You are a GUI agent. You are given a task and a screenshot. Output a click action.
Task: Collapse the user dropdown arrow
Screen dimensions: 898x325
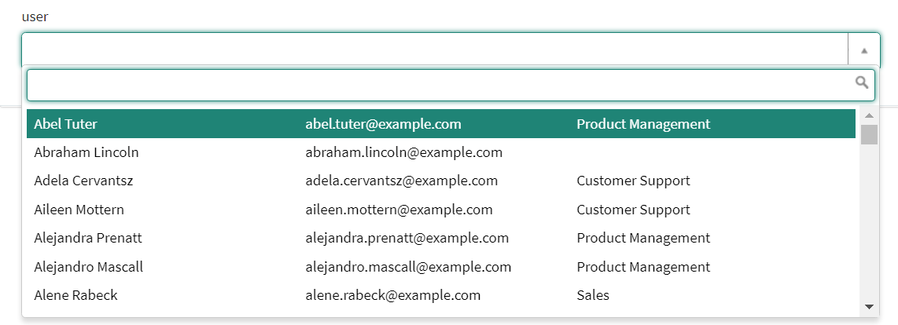tap(864, 49)
